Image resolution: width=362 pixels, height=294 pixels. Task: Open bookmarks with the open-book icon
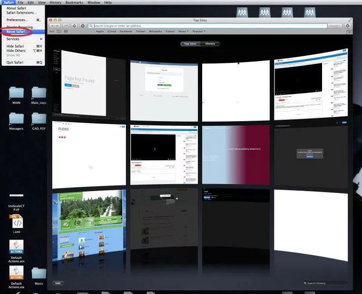coord(59,31)
